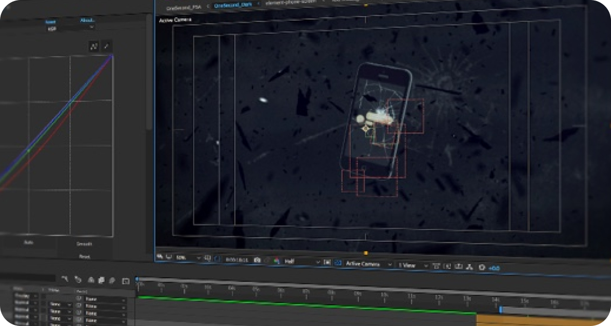The image size is (611, 326).
Task: Open the 50% magnification dropdown
Action: (x=189, y=257)
